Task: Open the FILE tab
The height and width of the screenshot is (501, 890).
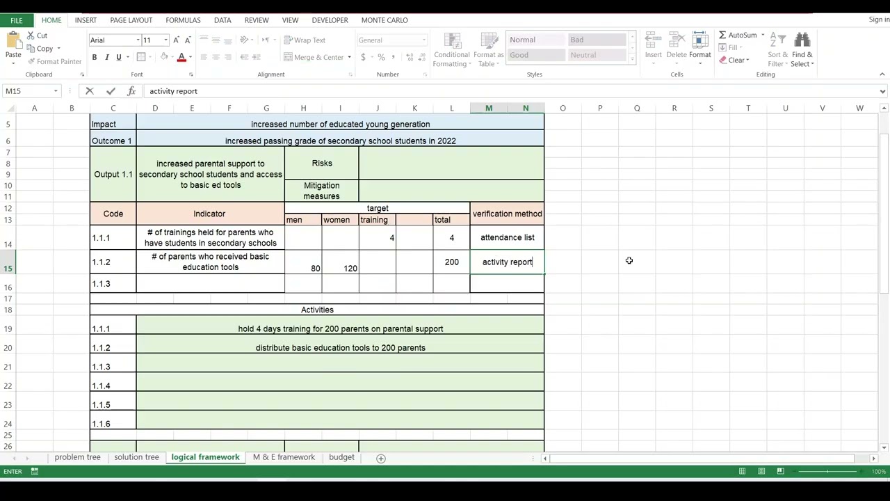Action: 16,20
